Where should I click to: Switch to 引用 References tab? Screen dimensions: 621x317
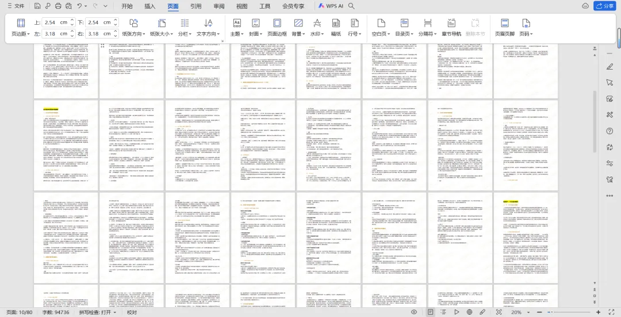(x=195, y=6)
